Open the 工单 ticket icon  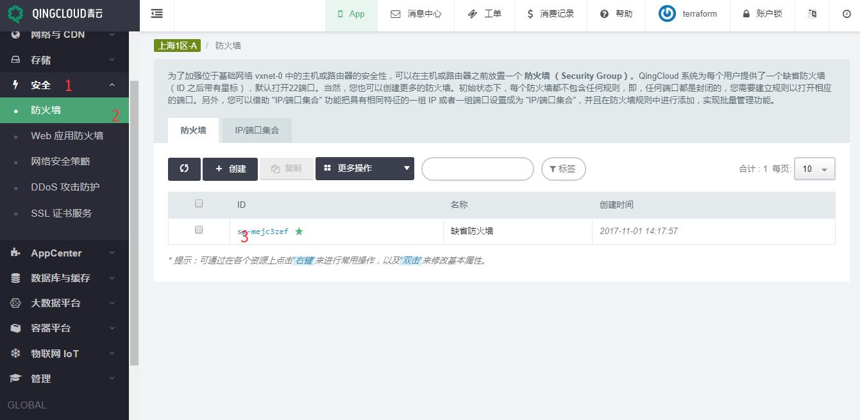pos(473,13)
